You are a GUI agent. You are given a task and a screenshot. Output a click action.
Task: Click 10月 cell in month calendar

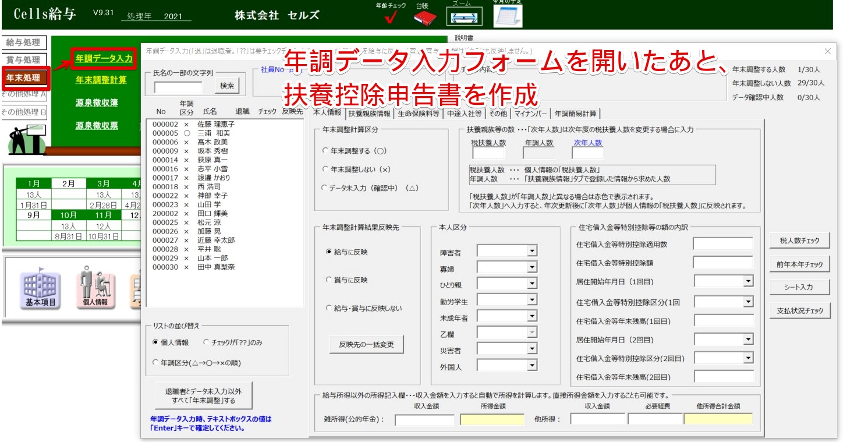(69, 215)
